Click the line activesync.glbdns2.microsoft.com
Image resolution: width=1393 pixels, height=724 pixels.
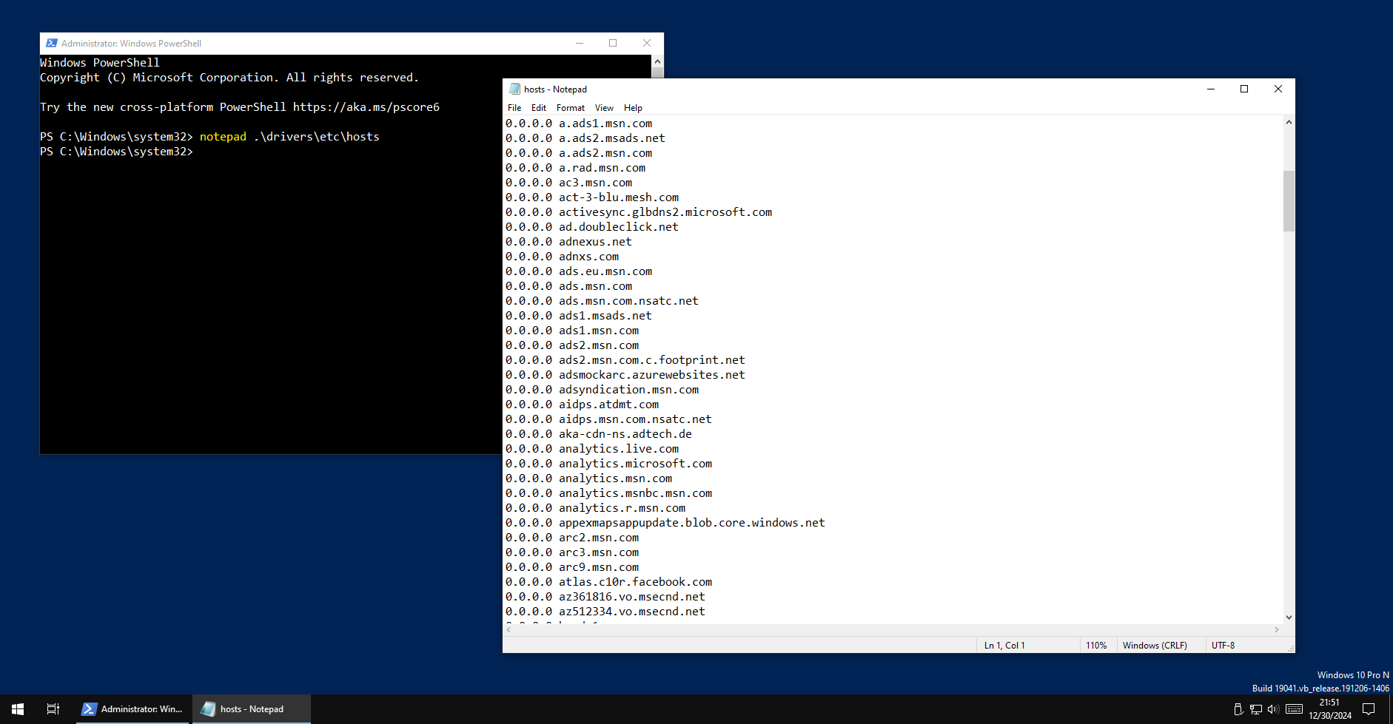click(x=639, y=212)
